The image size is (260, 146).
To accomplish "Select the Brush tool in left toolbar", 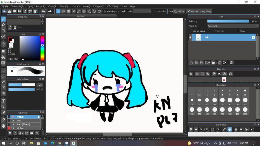I will [x=3, y=19].
